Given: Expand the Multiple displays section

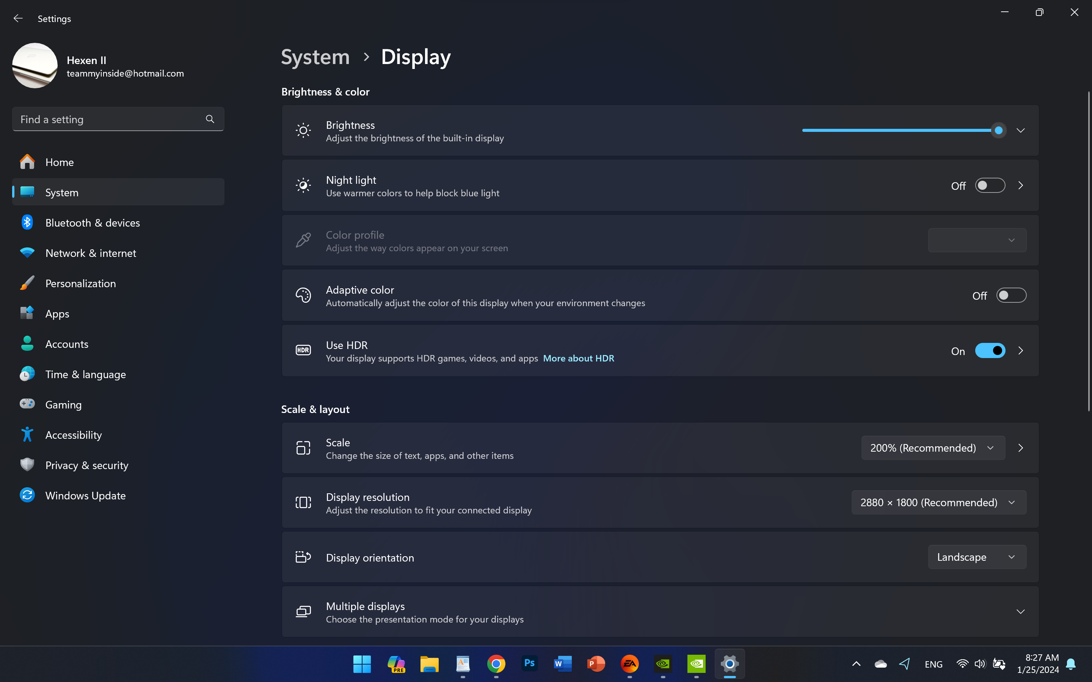Looking at the screenshot, I should (1020, 612).
